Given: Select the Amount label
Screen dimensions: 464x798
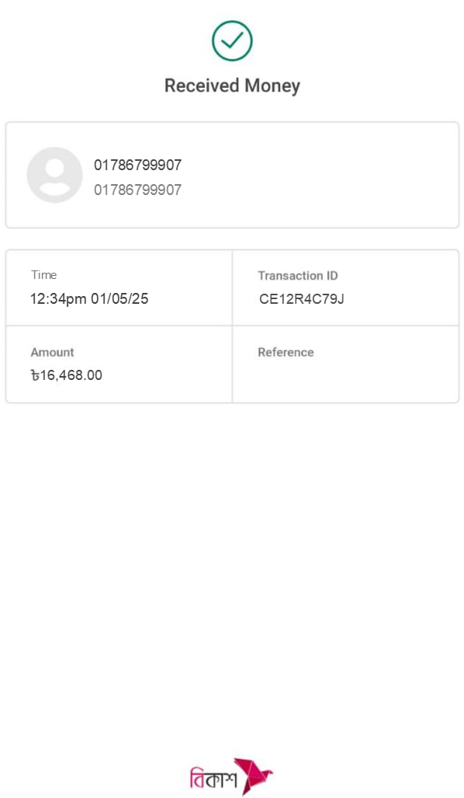Looking at the screenshot, I should coord(52,352).
